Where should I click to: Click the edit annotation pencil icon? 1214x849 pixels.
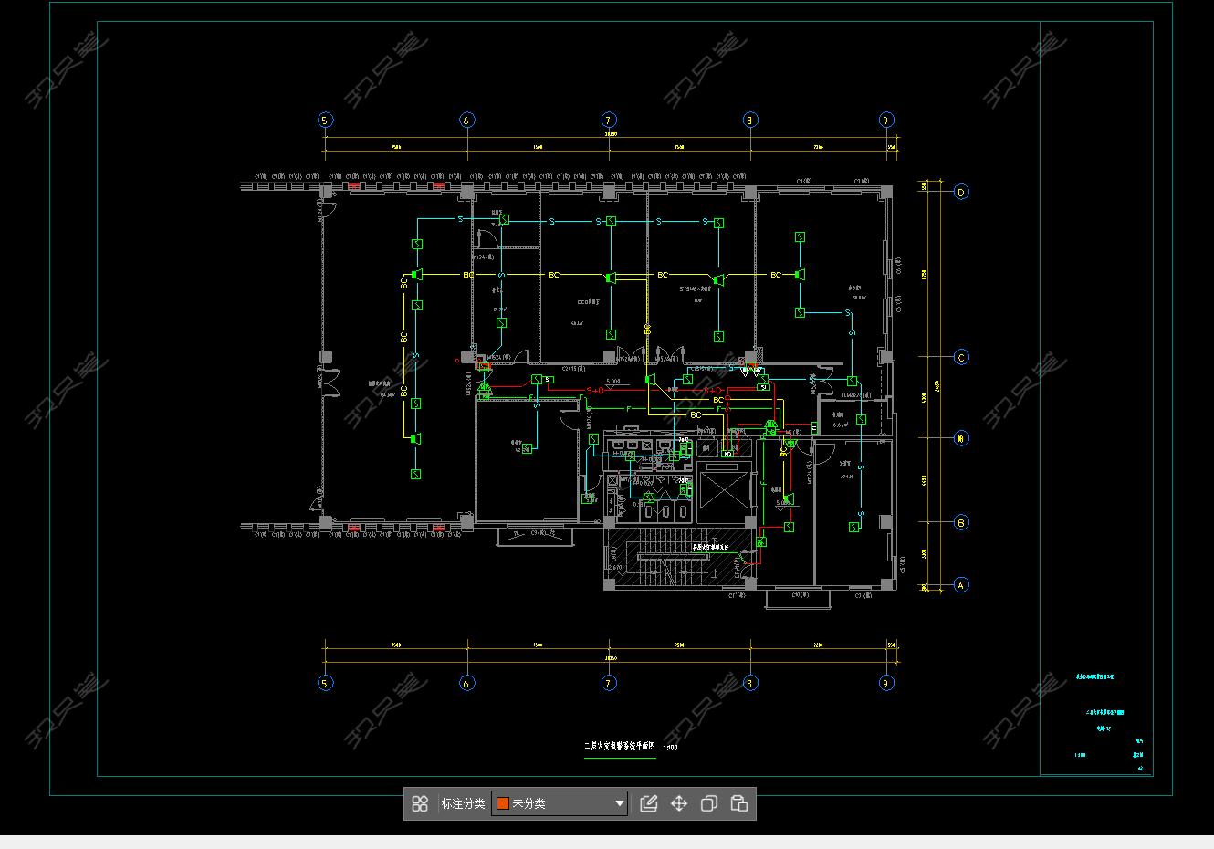[x=649, y=803]
